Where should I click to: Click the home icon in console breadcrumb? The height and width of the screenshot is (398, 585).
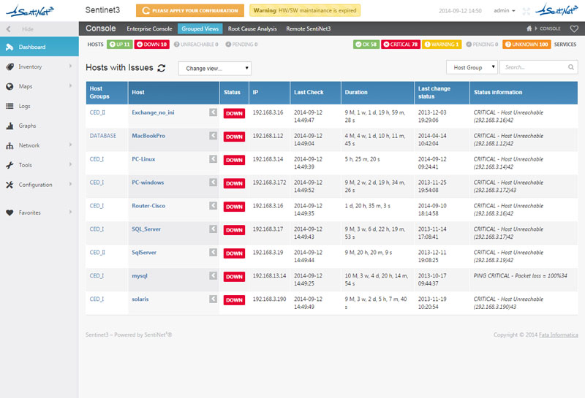pyautogui.click(x=529, y=28)
